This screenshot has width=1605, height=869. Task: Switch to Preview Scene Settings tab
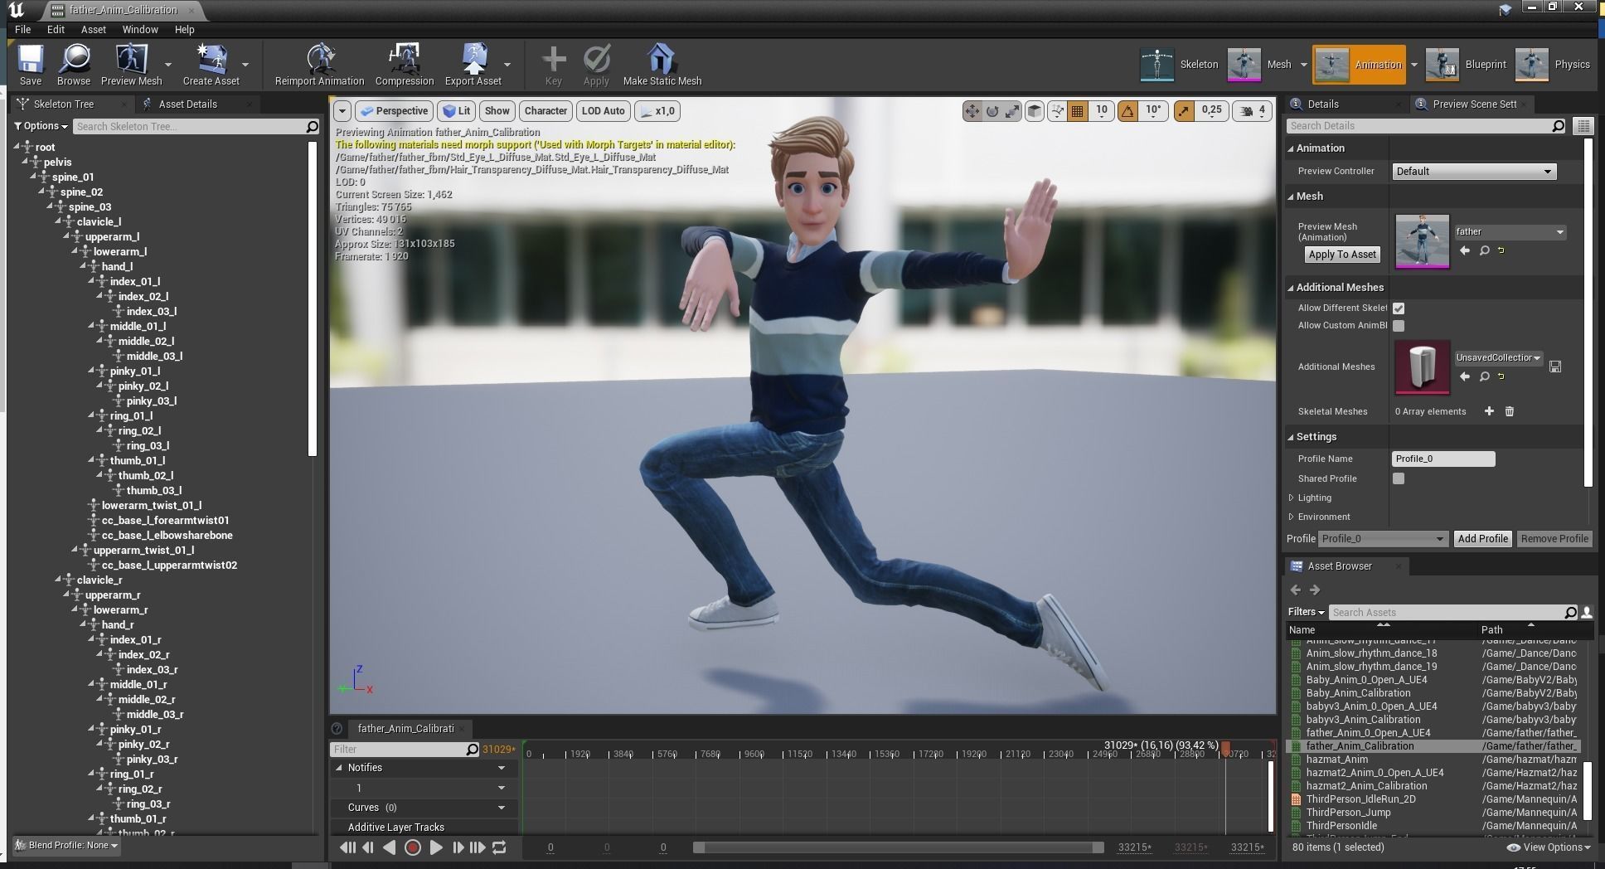coord(1473,104)
